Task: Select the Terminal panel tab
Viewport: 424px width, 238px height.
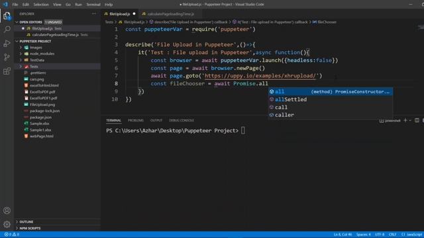Action: 113,120
